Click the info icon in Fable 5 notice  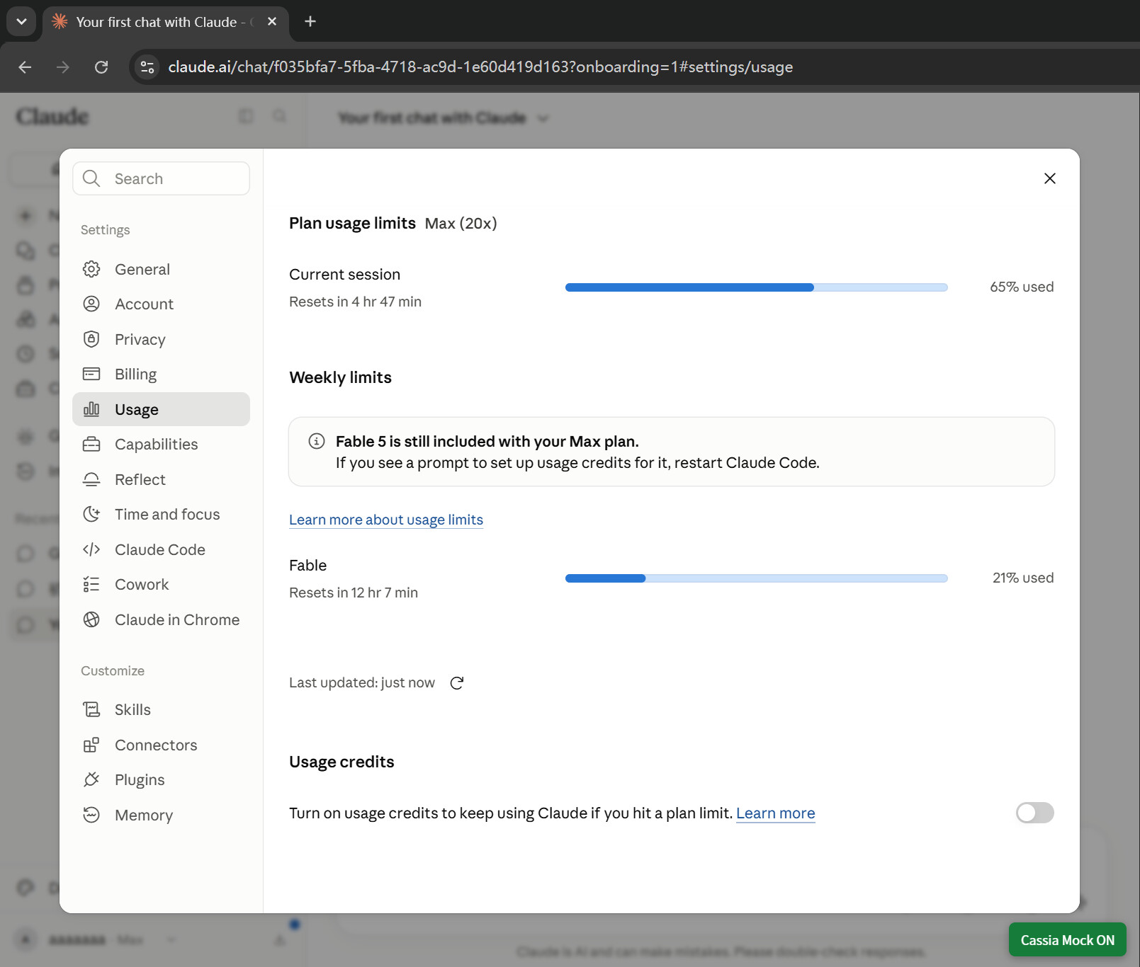[317, 441]
